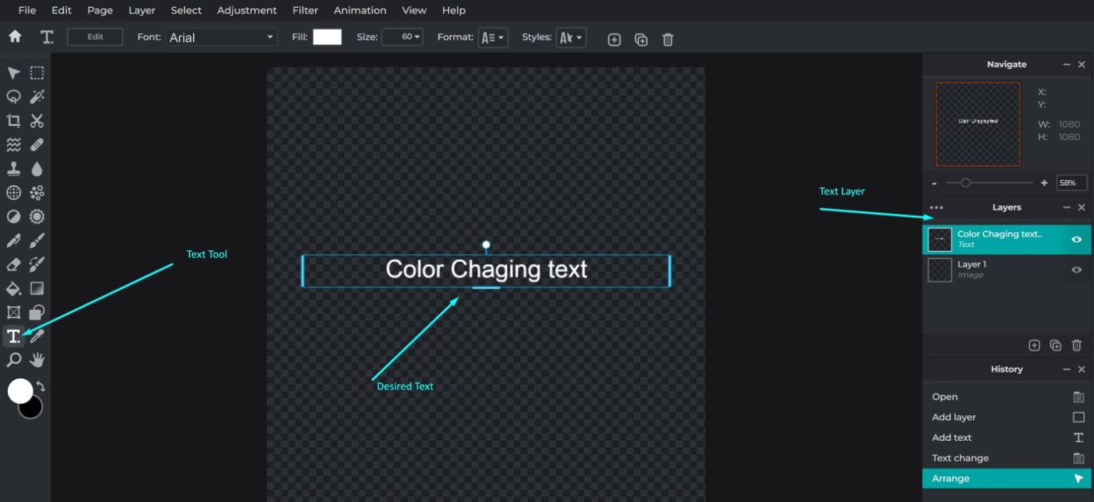Expand the text Size dropdown

[x=402, y=37]
